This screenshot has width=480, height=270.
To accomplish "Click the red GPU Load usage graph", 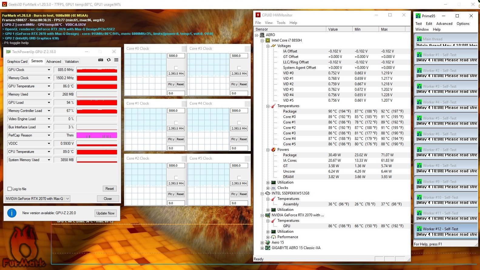I will tap(97, 103).
